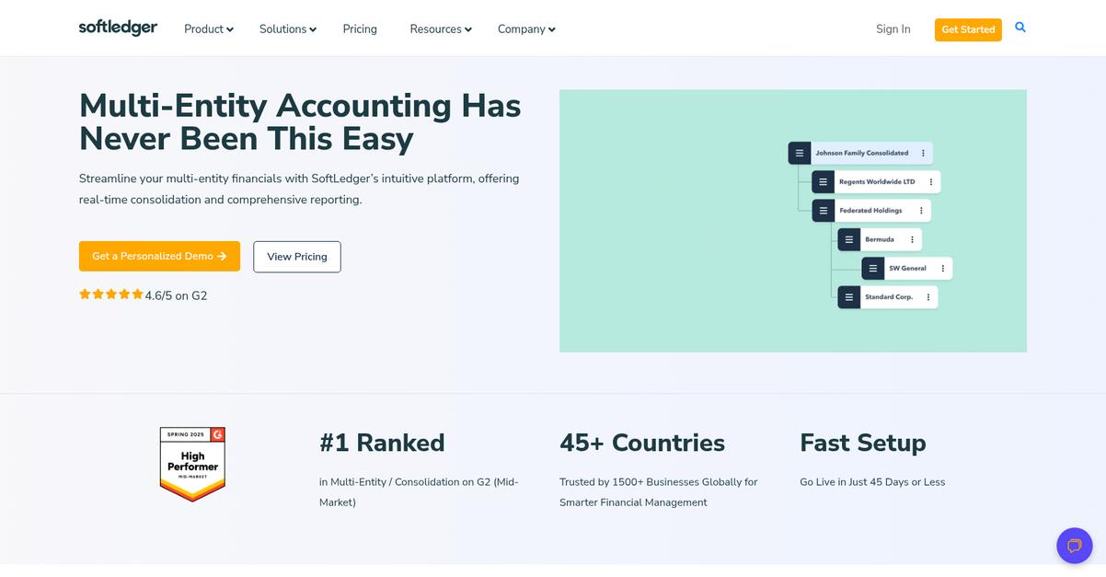Click the #1 Ranked heading
The image size is (1106, 577).
coord(382,443)
